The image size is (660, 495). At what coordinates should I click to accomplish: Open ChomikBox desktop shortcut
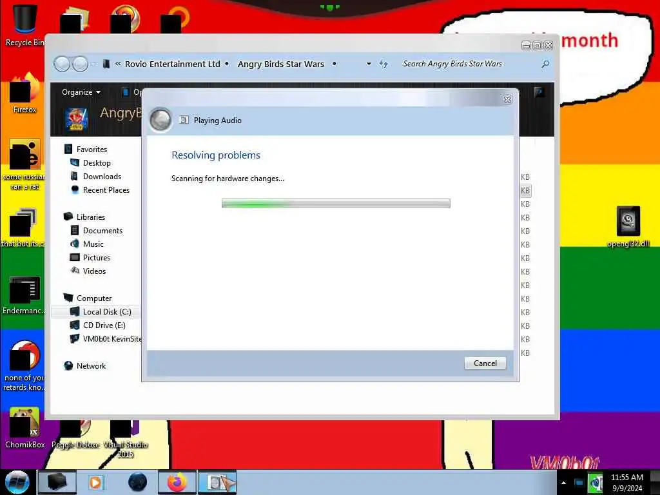[x=24, y=427]
